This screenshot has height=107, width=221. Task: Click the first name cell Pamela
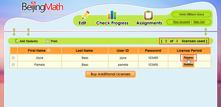[40, 65]
